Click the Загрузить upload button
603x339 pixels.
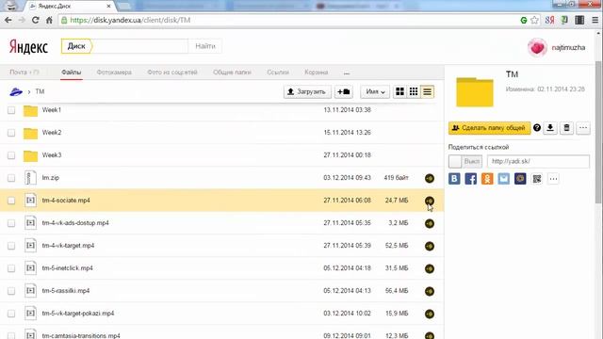(307, 91)
